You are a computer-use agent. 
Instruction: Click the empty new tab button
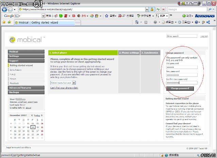click(x=78, y=23)
